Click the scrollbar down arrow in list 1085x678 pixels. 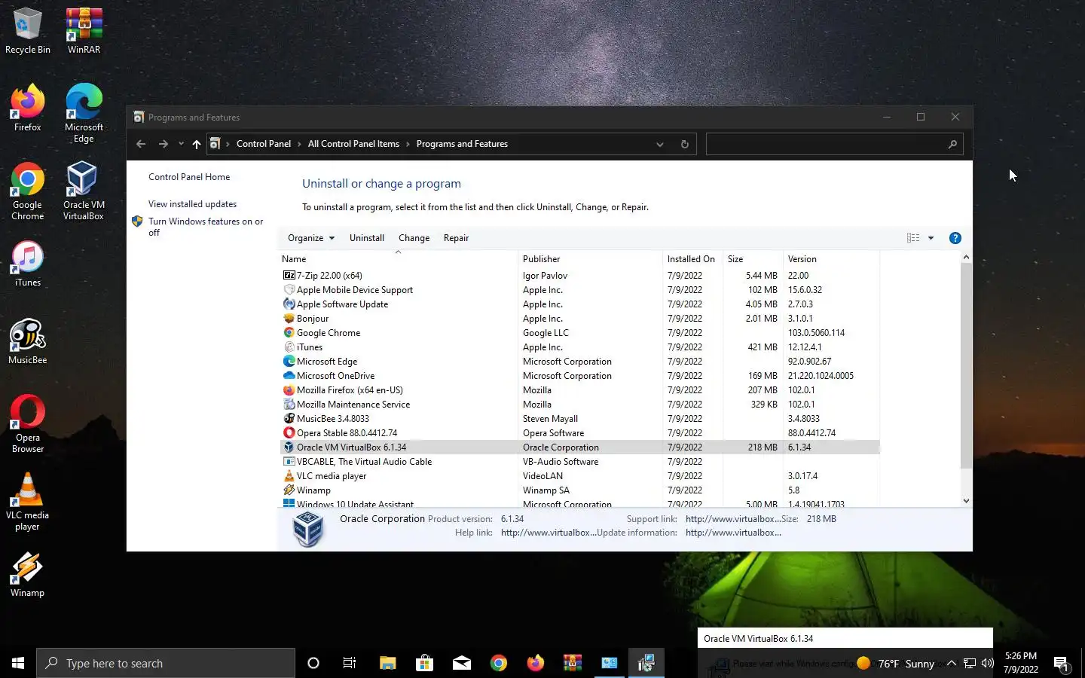tap(966, 501)
